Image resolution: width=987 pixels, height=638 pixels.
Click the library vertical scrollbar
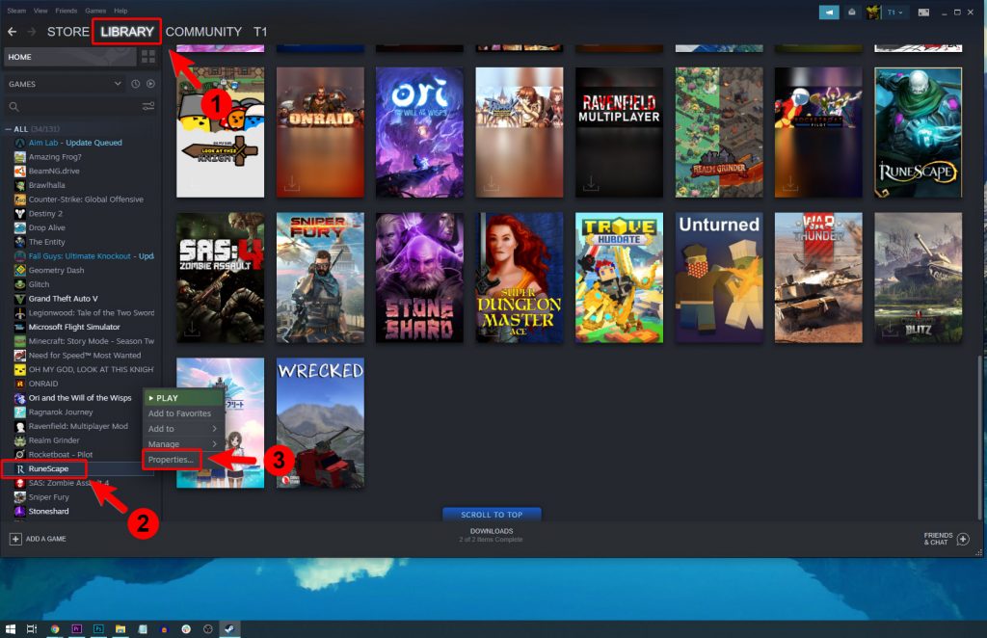tap(979, 438)
